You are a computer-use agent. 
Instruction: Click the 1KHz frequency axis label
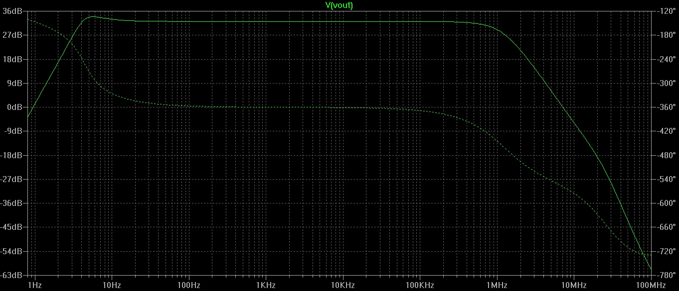(x=266, y=285)
